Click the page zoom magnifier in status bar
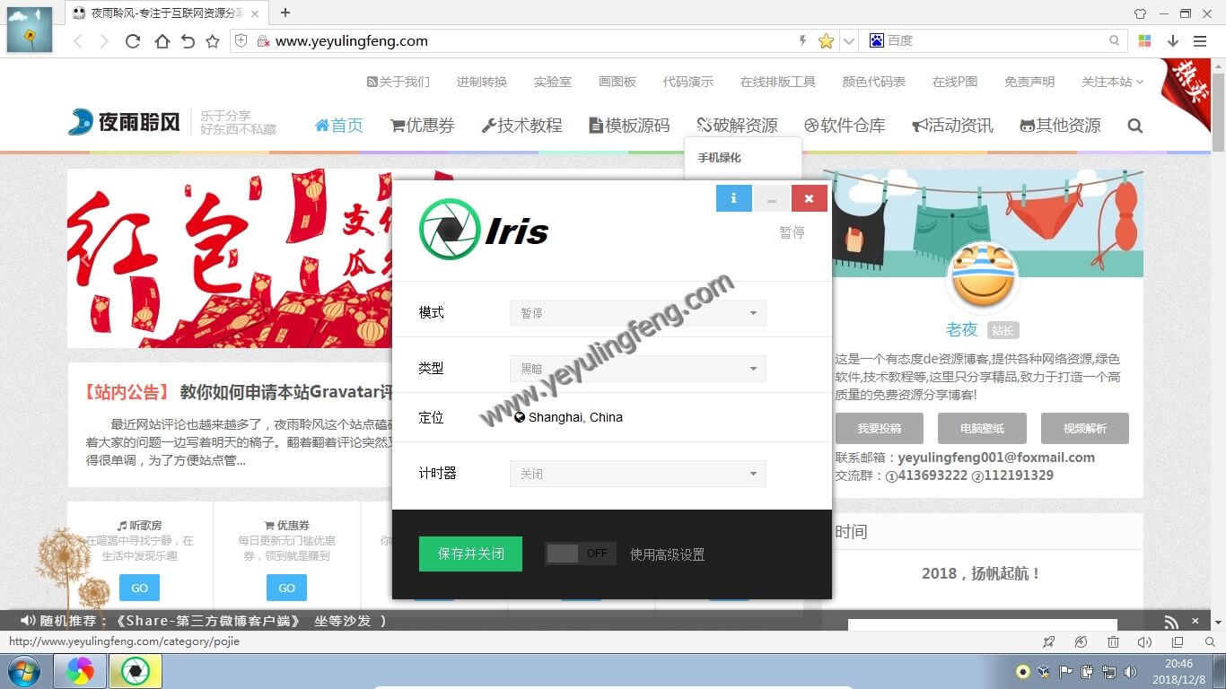Image resolution: width=1226 pixels, height=689 pixels. tap(1208, 642)
